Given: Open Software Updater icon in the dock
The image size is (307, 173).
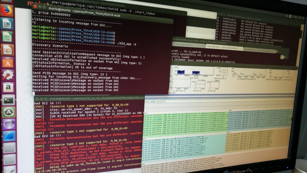Looking at the screenshot, I should click(9, 112).
